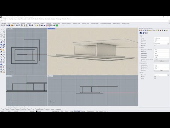Viewport: 170px width, 128px height.
Task: Click the gray rectangle icon beside link icon
Action: tap(146, 33)
